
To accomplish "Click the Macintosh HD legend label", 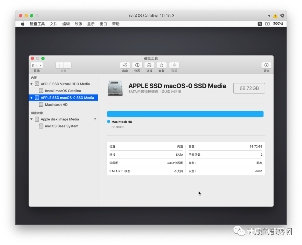I will point(122,122).
